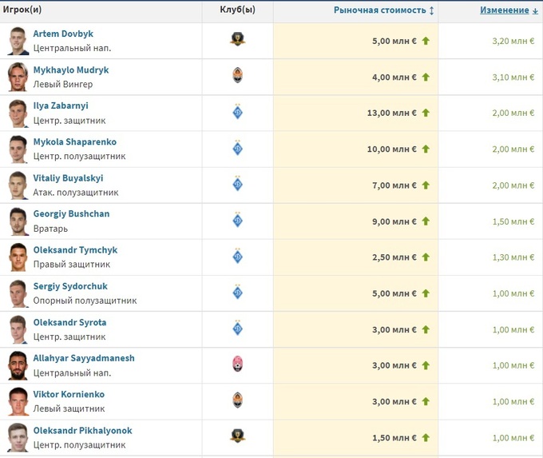Screen dimensions: 543x458
Task: Click the club logo in Artem Dovbyk's row
Action: [237, 41]
